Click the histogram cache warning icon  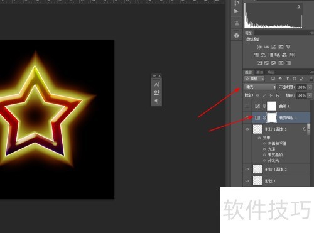[299, 7]
